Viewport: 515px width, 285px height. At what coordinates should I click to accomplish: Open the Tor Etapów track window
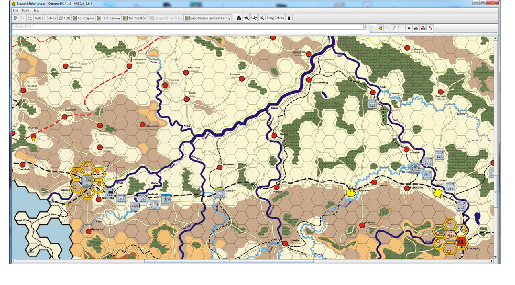(x=84, y=18)
